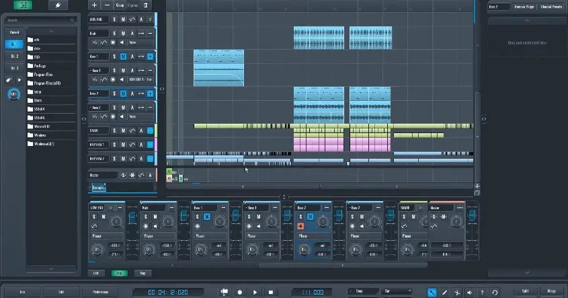Click plus button on Bass 2 track
This screenshot has width=568, height=298.
click(x=150, y=94)
